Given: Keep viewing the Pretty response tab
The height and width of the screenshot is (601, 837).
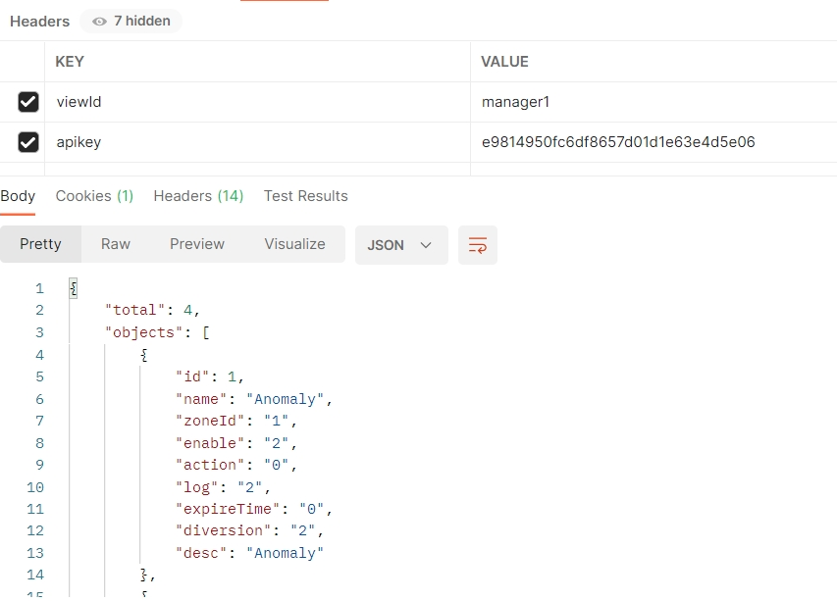Looking at the screenshot, I should click(41, 244).
